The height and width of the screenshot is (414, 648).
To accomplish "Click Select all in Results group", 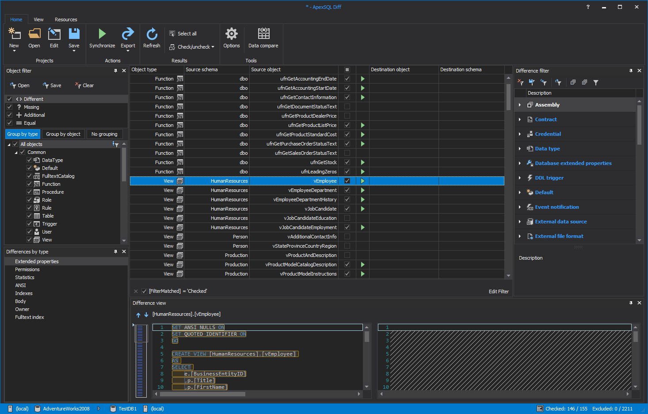I will click(x=183, y=34).
